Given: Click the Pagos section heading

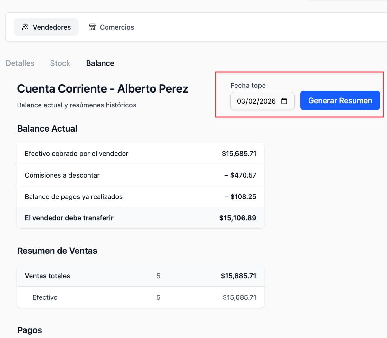Looking at the screenshot, I should tap(29, 330).
